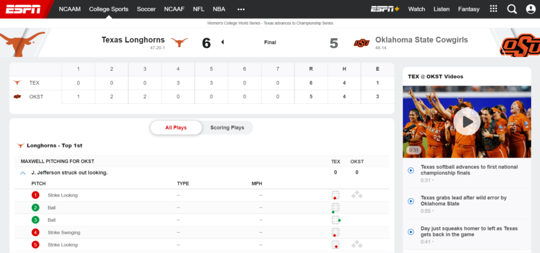Click the Final game status text

[270, 43]
